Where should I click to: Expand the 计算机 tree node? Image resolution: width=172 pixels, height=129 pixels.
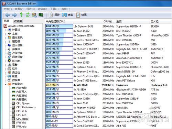(x=6, y=30)
